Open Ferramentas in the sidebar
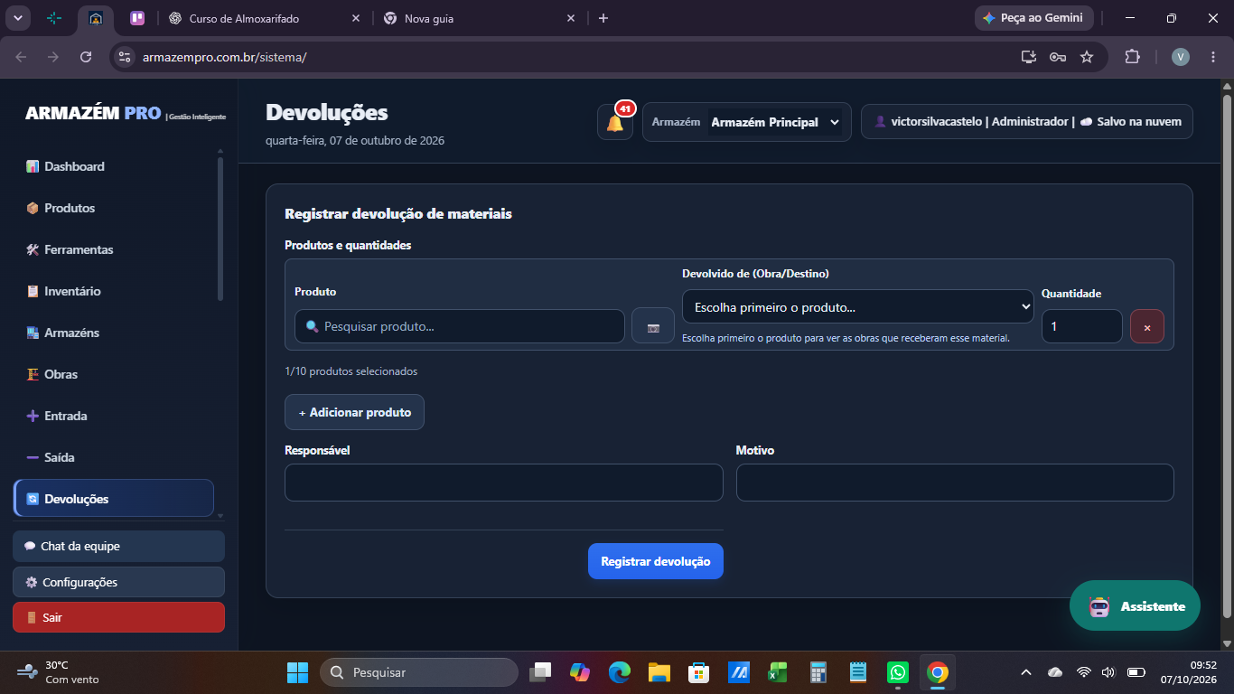Screen dimensions: 1234x694 tap(114, 249)
